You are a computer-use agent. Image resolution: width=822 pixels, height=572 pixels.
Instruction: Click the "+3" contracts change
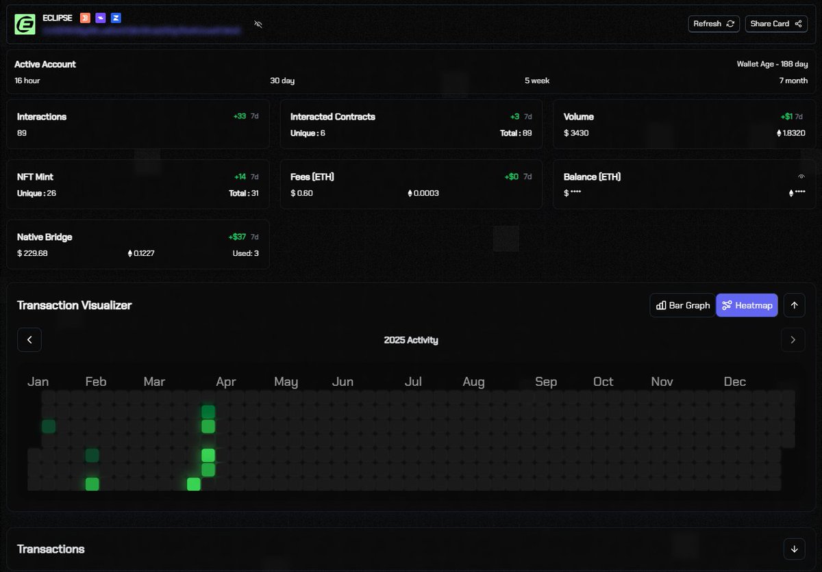pos(515,116)
